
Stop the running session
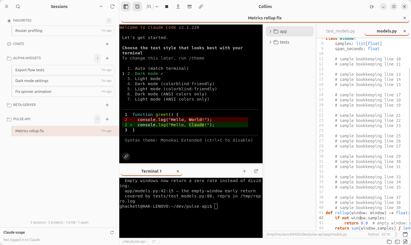167,7
